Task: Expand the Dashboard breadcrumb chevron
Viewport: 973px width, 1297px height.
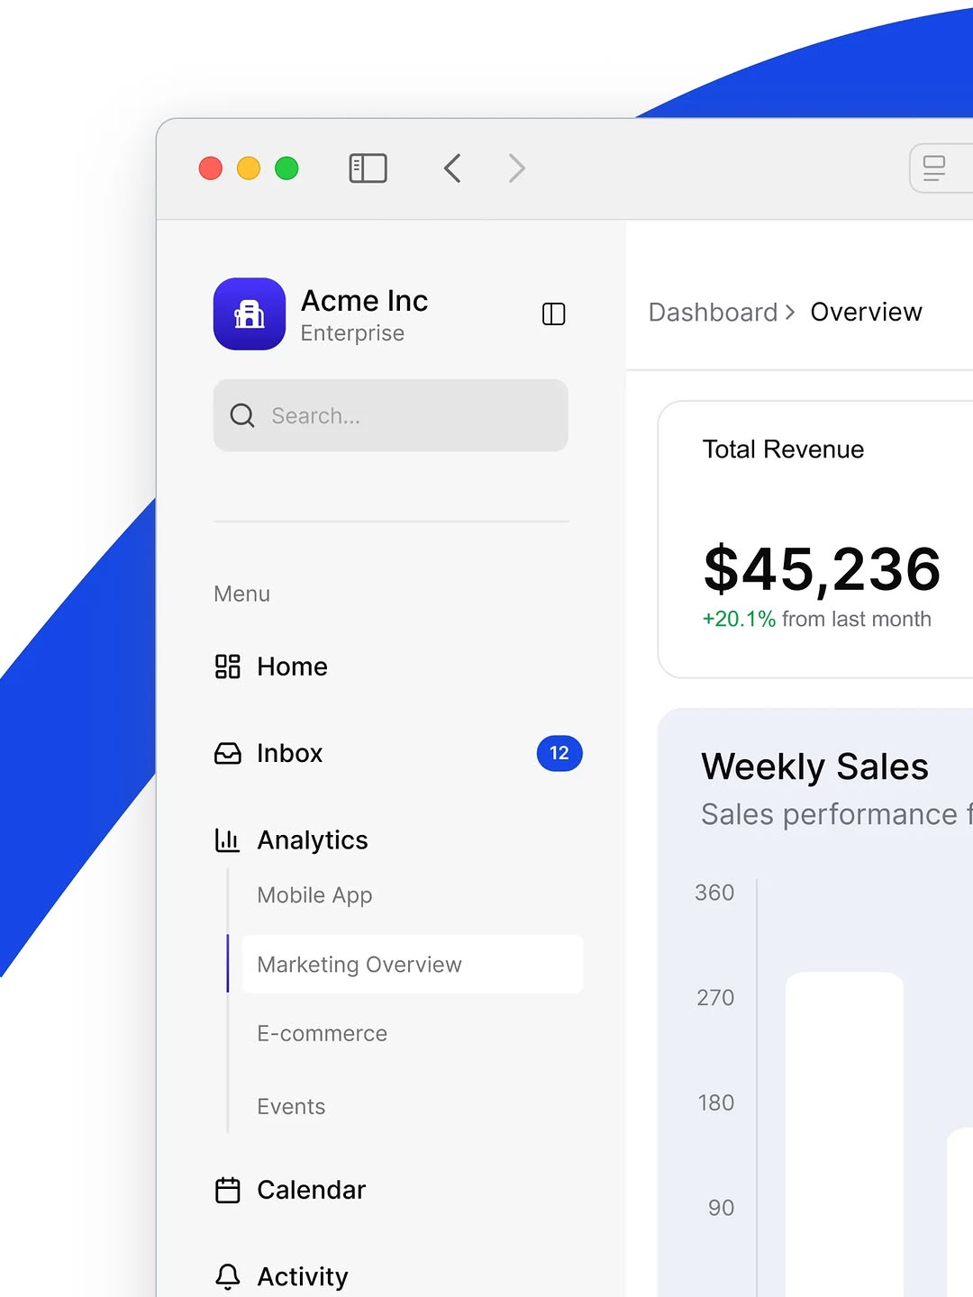Action: [x=790, y=312]
